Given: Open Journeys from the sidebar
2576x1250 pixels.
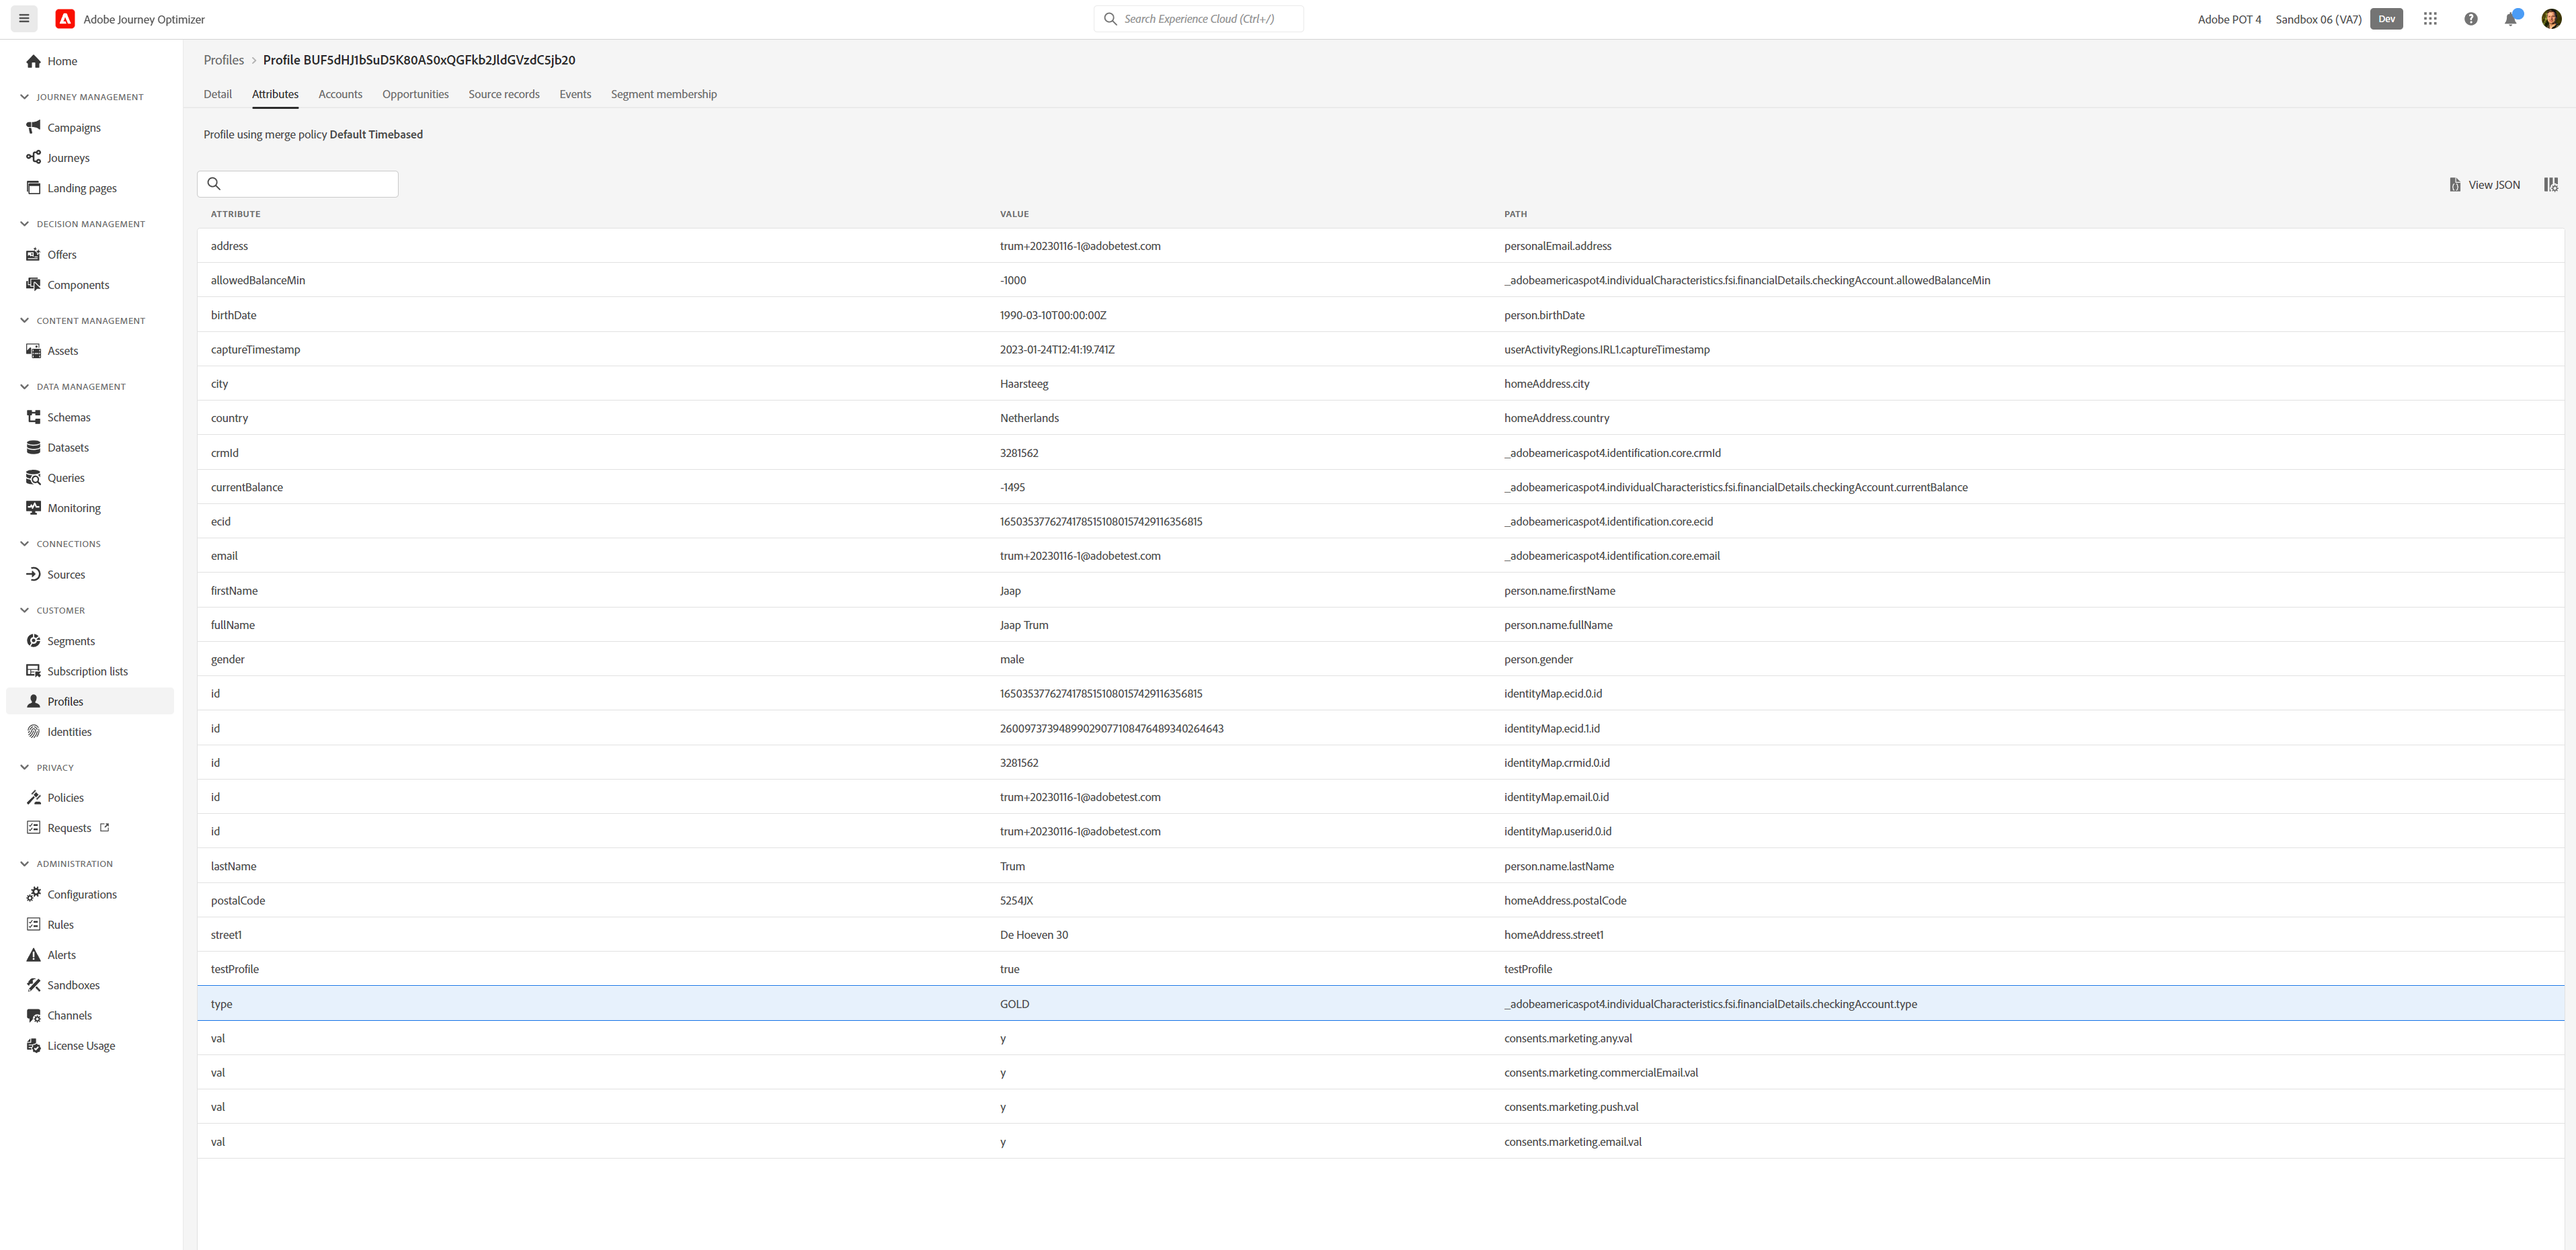Looking at the screenshot, I should tap(68, 158).
